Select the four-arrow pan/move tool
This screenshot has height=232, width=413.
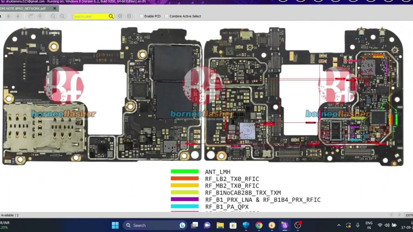click(40, 16)
